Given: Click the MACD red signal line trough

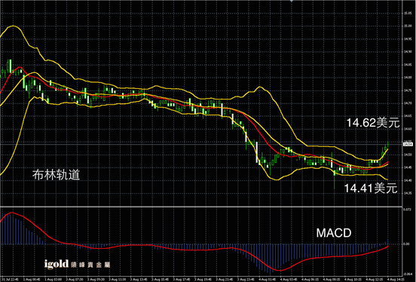Looking at the screenshot, I should point(280,271).
